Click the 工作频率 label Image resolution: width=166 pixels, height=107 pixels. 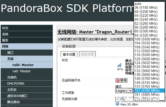(x=68, y=93)
